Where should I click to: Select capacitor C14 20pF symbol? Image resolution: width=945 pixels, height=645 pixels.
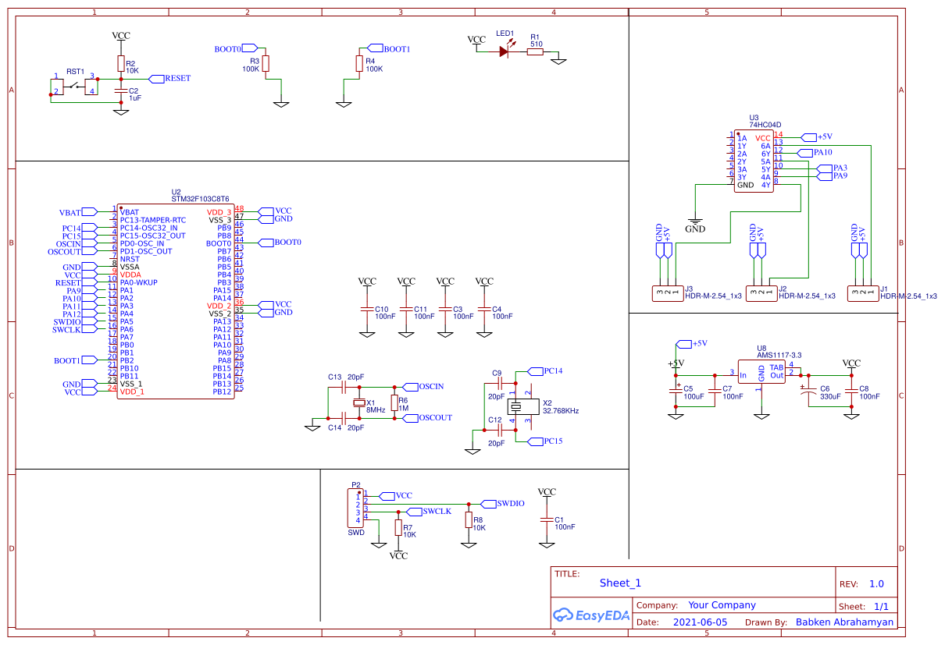[344, 418]
